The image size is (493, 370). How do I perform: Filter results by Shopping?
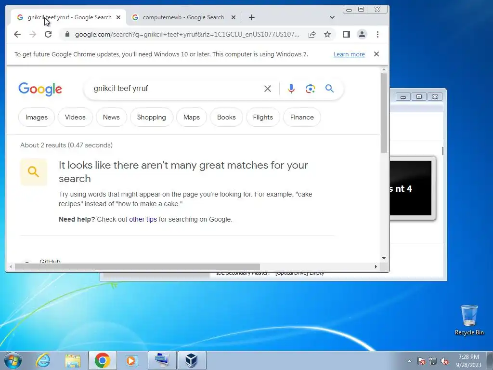point(152,117)
